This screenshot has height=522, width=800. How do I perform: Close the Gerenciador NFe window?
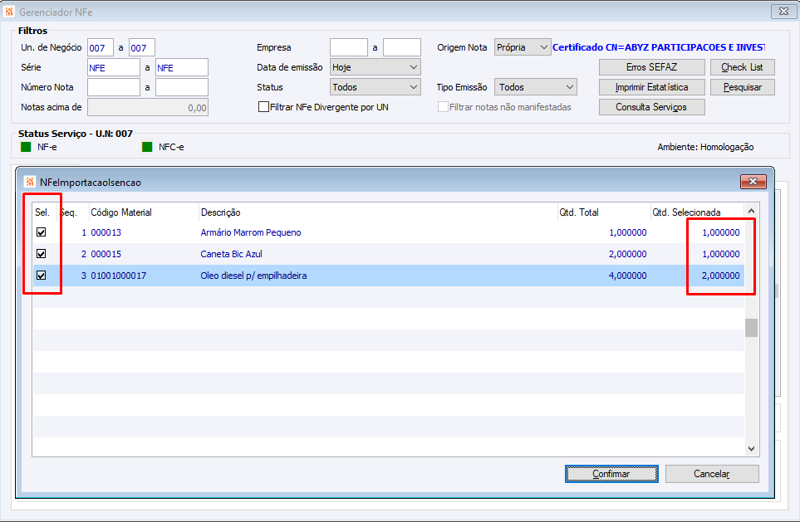pyautogui.click(x=783, y=12)
